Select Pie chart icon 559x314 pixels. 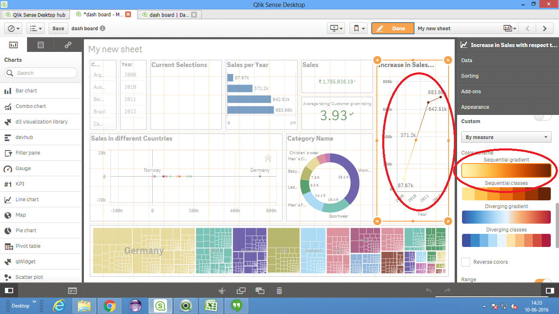[8, 231]
